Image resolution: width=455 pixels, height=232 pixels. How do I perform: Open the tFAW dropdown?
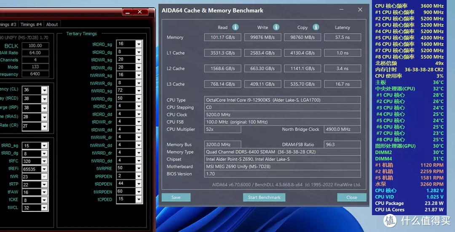tap(44, 192)
